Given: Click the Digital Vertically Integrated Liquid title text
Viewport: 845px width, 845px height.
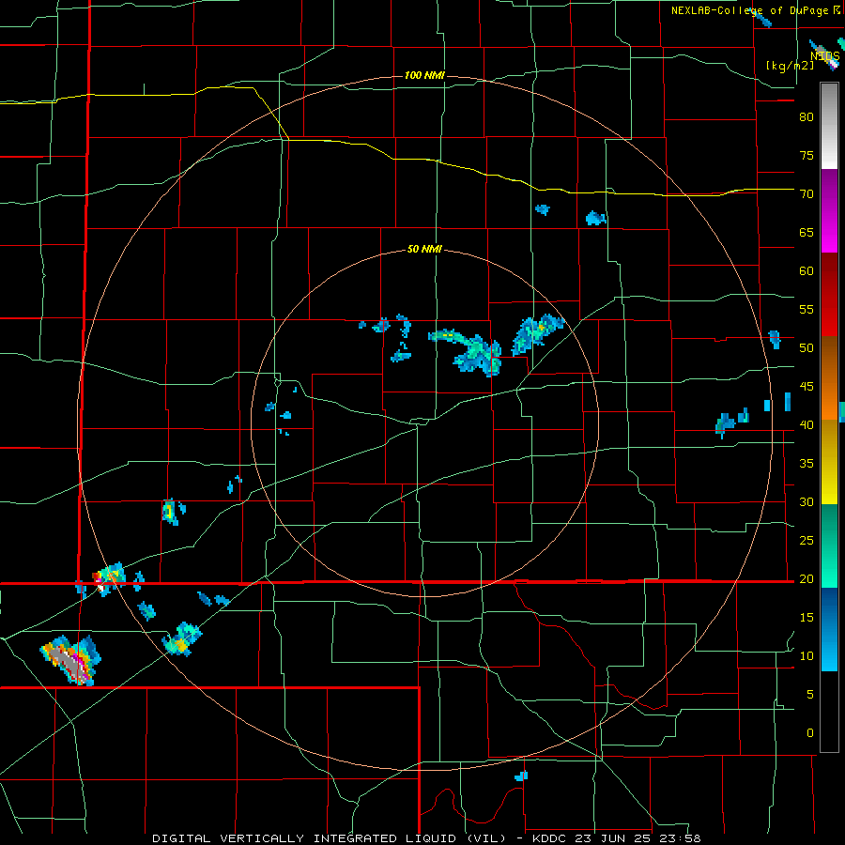Looking at the screenshot, I should pyautogui.click(x=329, y=838).
